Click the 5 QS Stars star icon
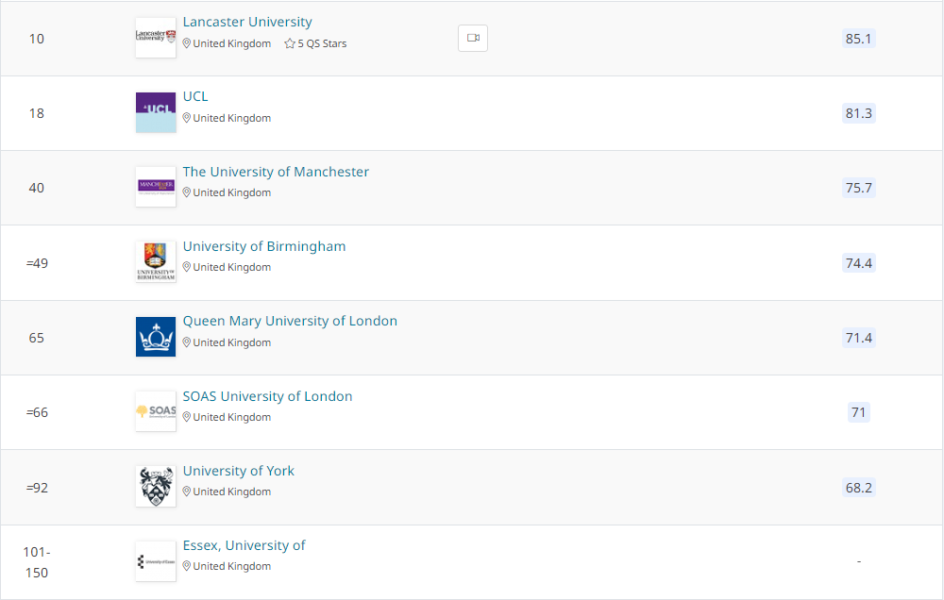This screenshot has width=944, height=600. [x=290, y=44]
